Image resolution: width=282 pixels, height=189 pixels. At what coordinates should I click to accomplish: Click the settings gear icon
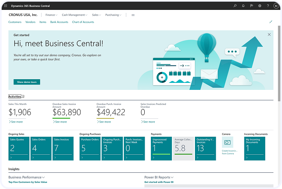coord(260,6)
